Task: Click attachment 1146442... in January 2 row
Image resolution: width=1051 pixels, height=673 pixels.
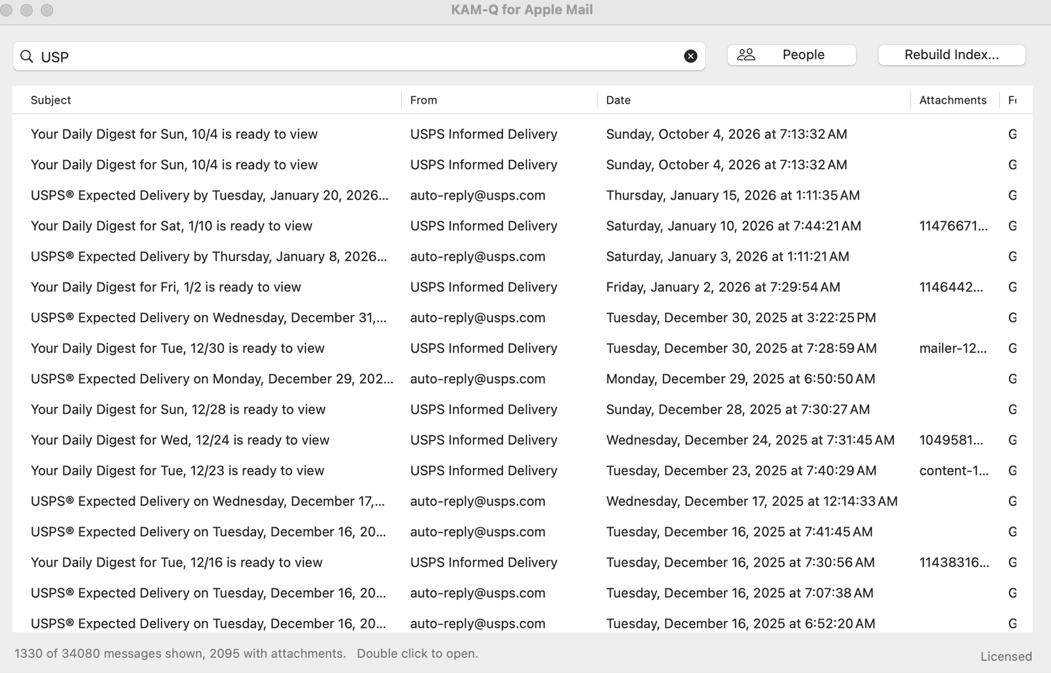Action: pyautogui.click(x=951, y=287)
